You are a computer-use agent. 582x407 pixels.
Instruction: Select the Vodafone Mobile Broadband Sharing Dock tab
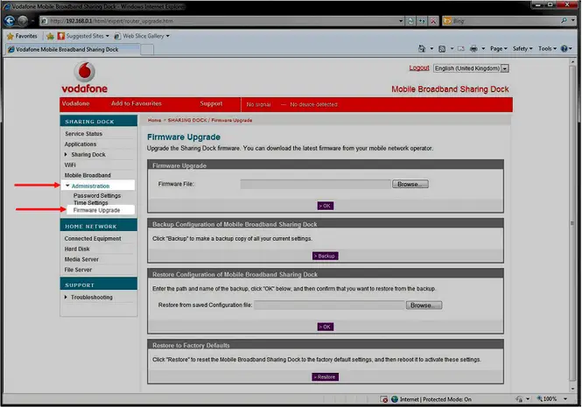pyautogui.click(x=73, y=49)
